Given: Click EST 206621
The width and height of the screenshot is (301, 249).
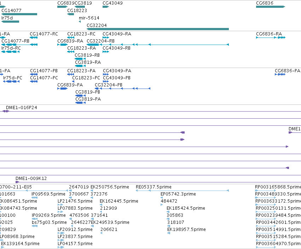Looking at the screenshot, I should (102, 233).
